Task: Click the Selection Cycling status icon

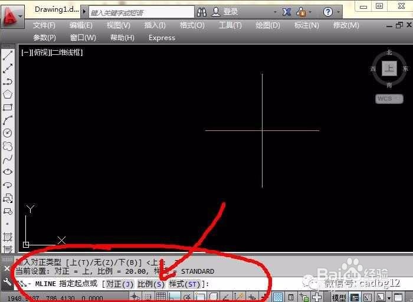Action: [x=304, y=297]
